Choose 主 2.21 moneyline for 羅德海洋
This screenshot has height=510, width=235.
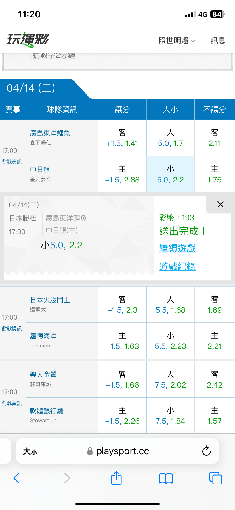pyautogui.click(x=214, y=341)
